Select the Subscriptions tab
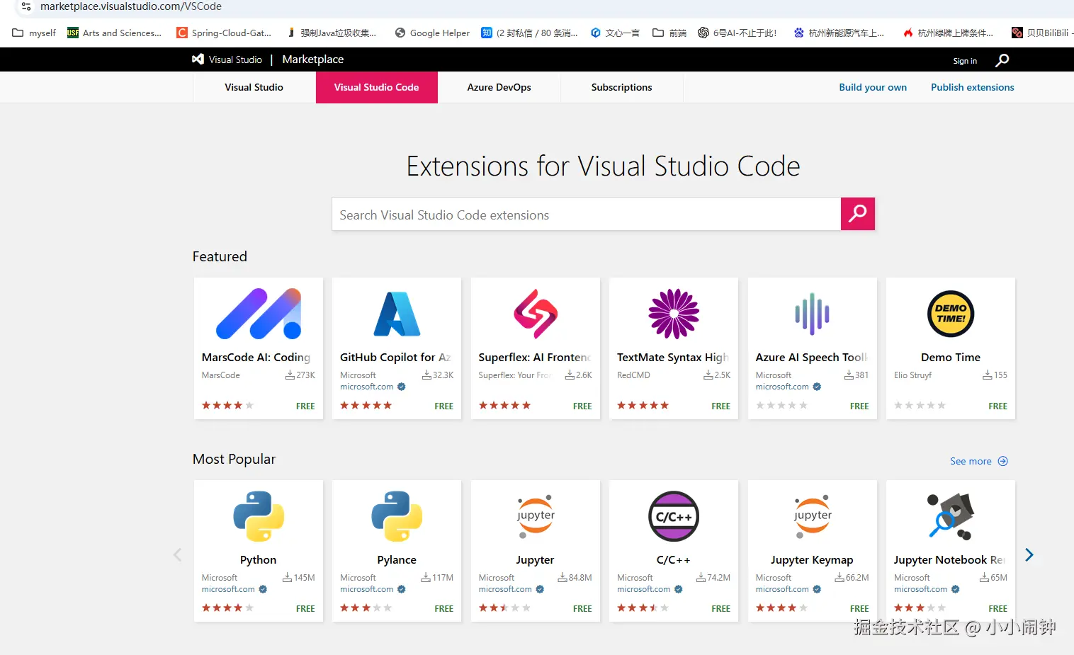 click(621, 87)
